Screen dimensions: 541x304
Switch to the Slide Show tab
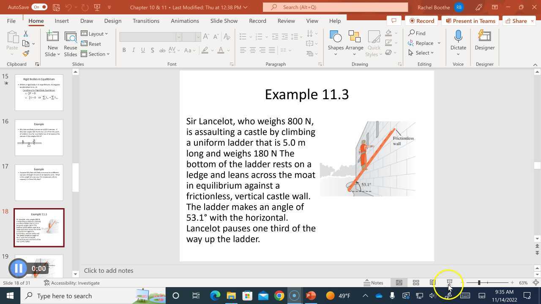(x=224, y=21)
